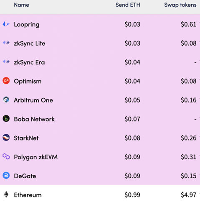Image resolution: width=200 pixels, height=202 pixels.
Task: Click the Loopring $0.61 swap value
Action: pyautogui.click(x=189, y=24)
